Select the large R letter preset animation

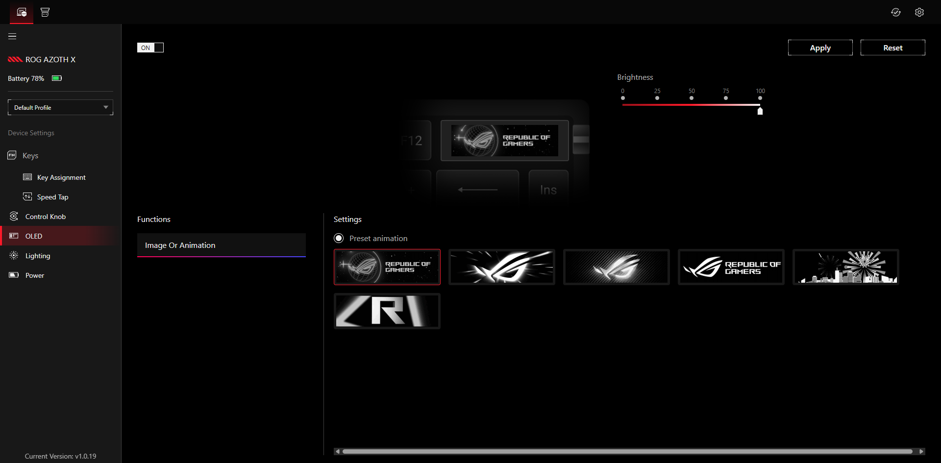click(387, 311)
